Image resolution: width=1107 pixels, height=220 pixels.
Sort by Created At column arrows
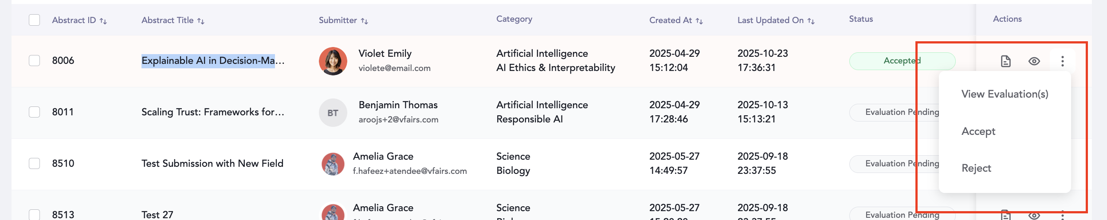coord(699,21)
